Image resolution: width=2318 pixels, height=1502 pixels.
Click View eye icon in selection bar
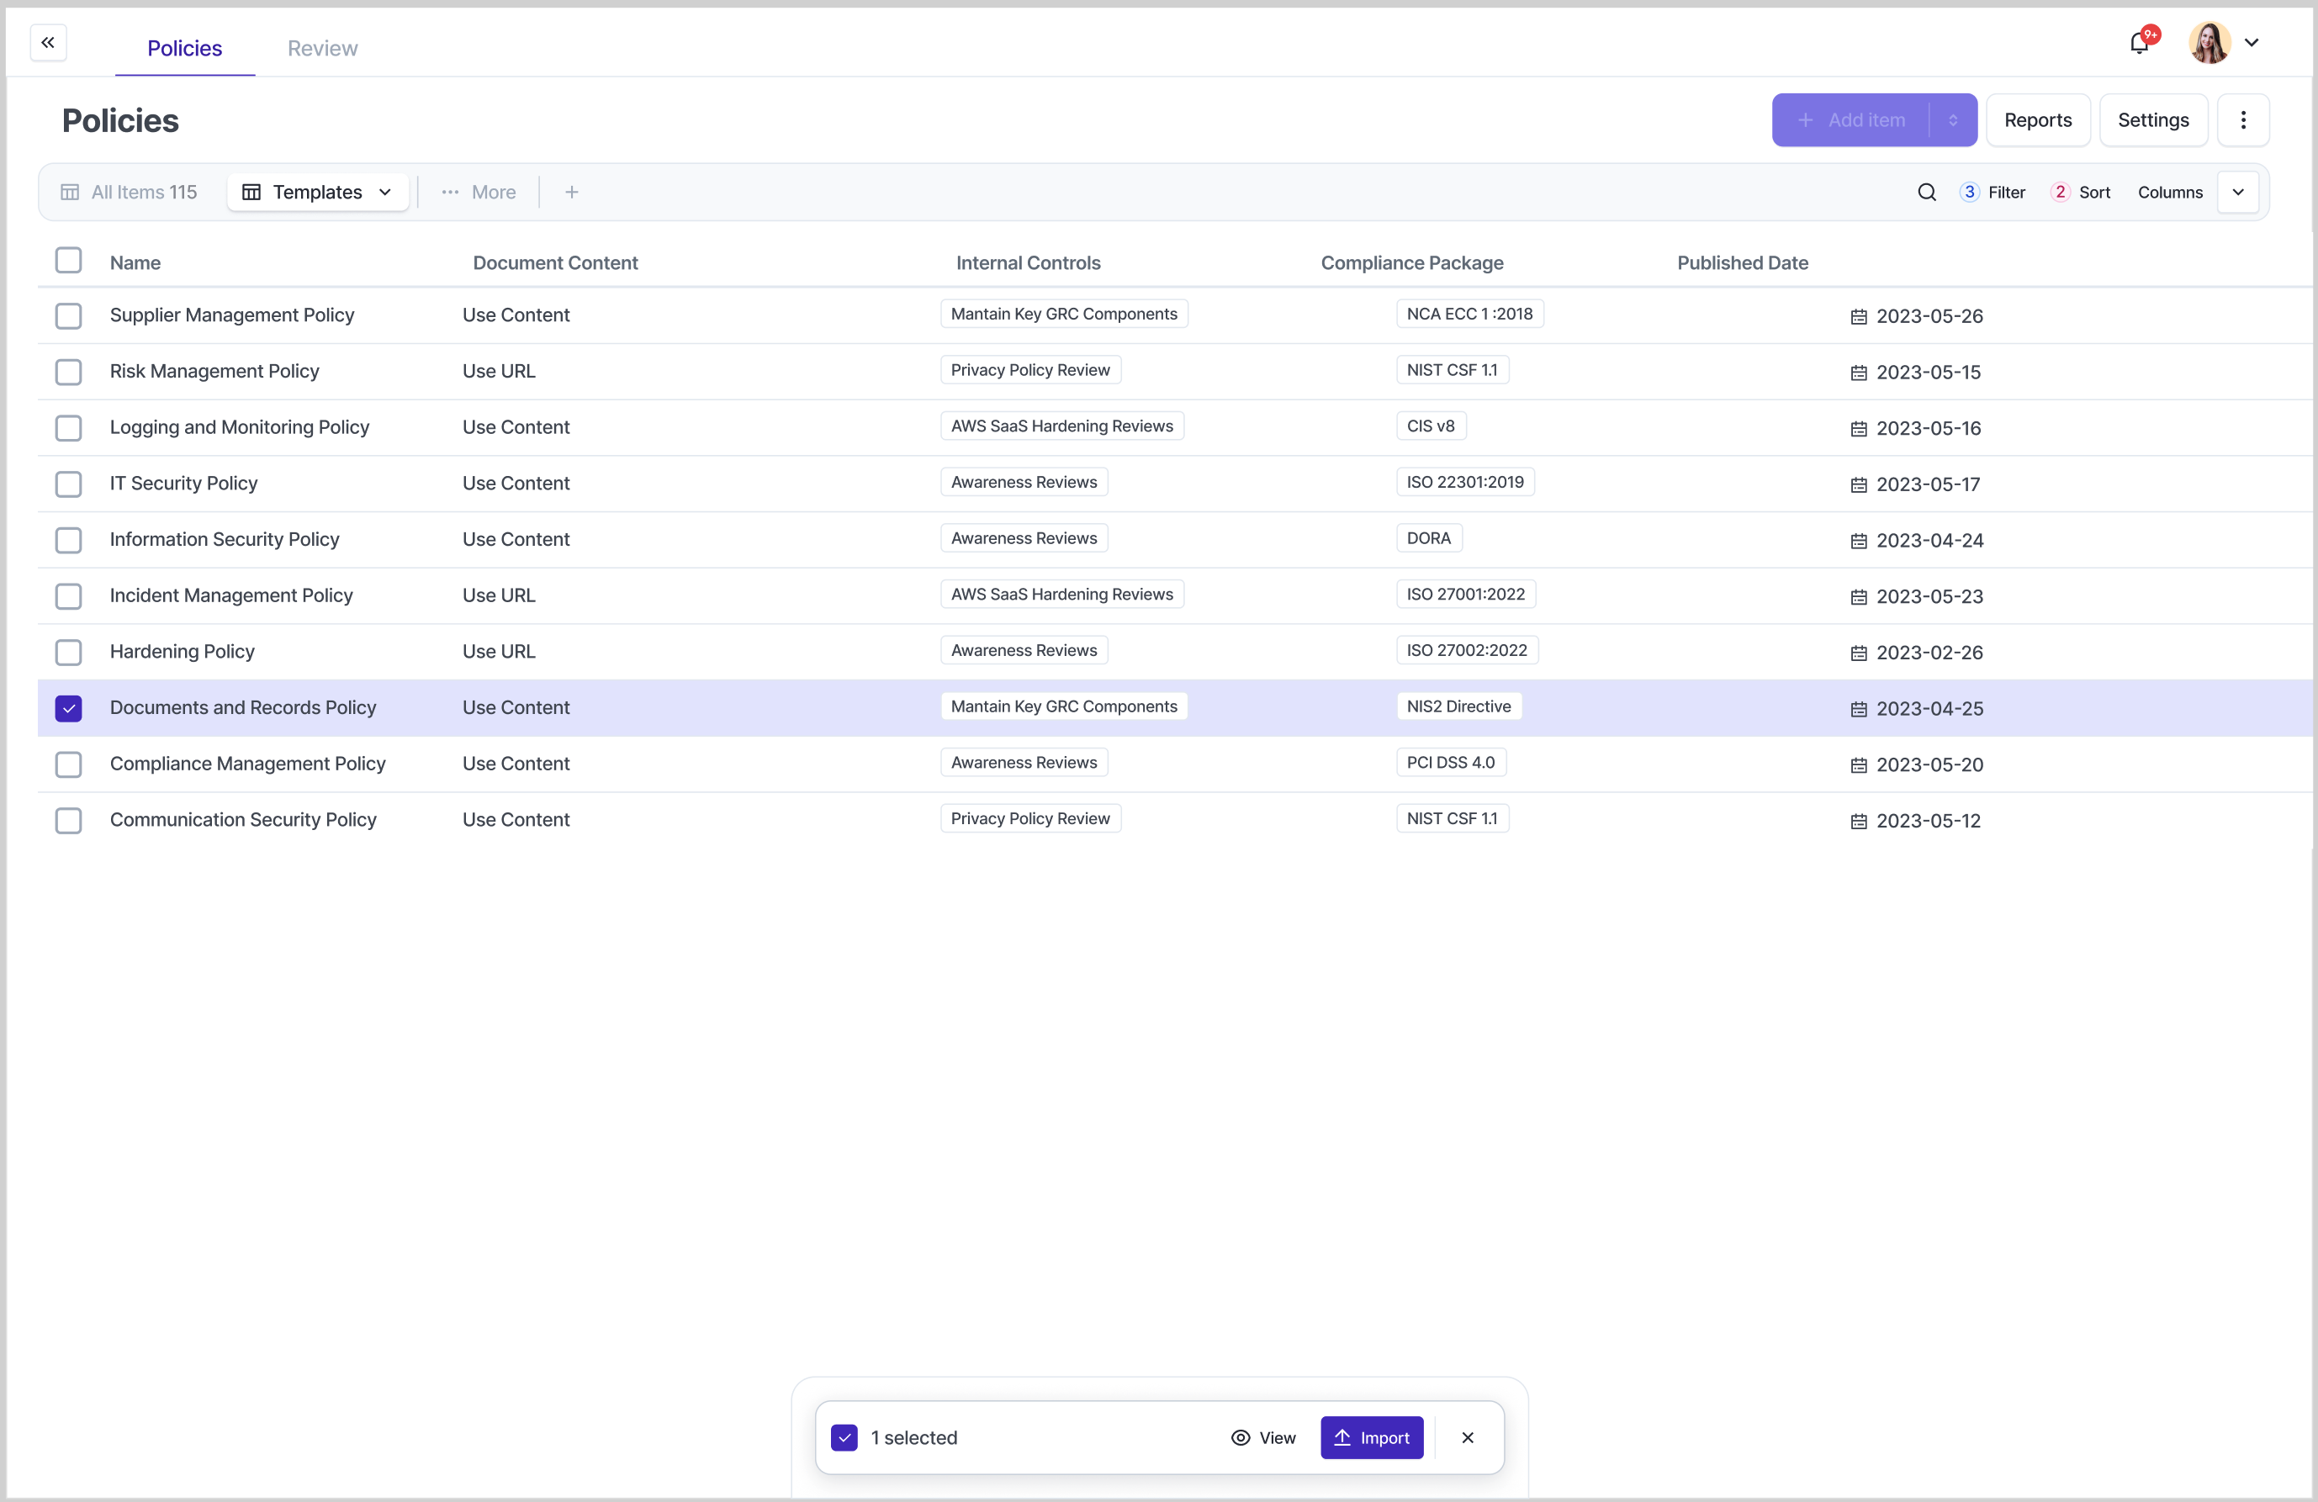[1240, 1438]
